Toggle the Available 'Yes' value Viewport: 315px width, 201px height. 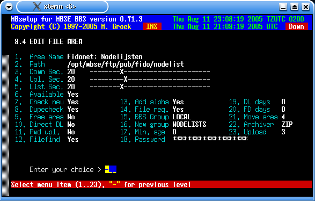coord(73,95)
